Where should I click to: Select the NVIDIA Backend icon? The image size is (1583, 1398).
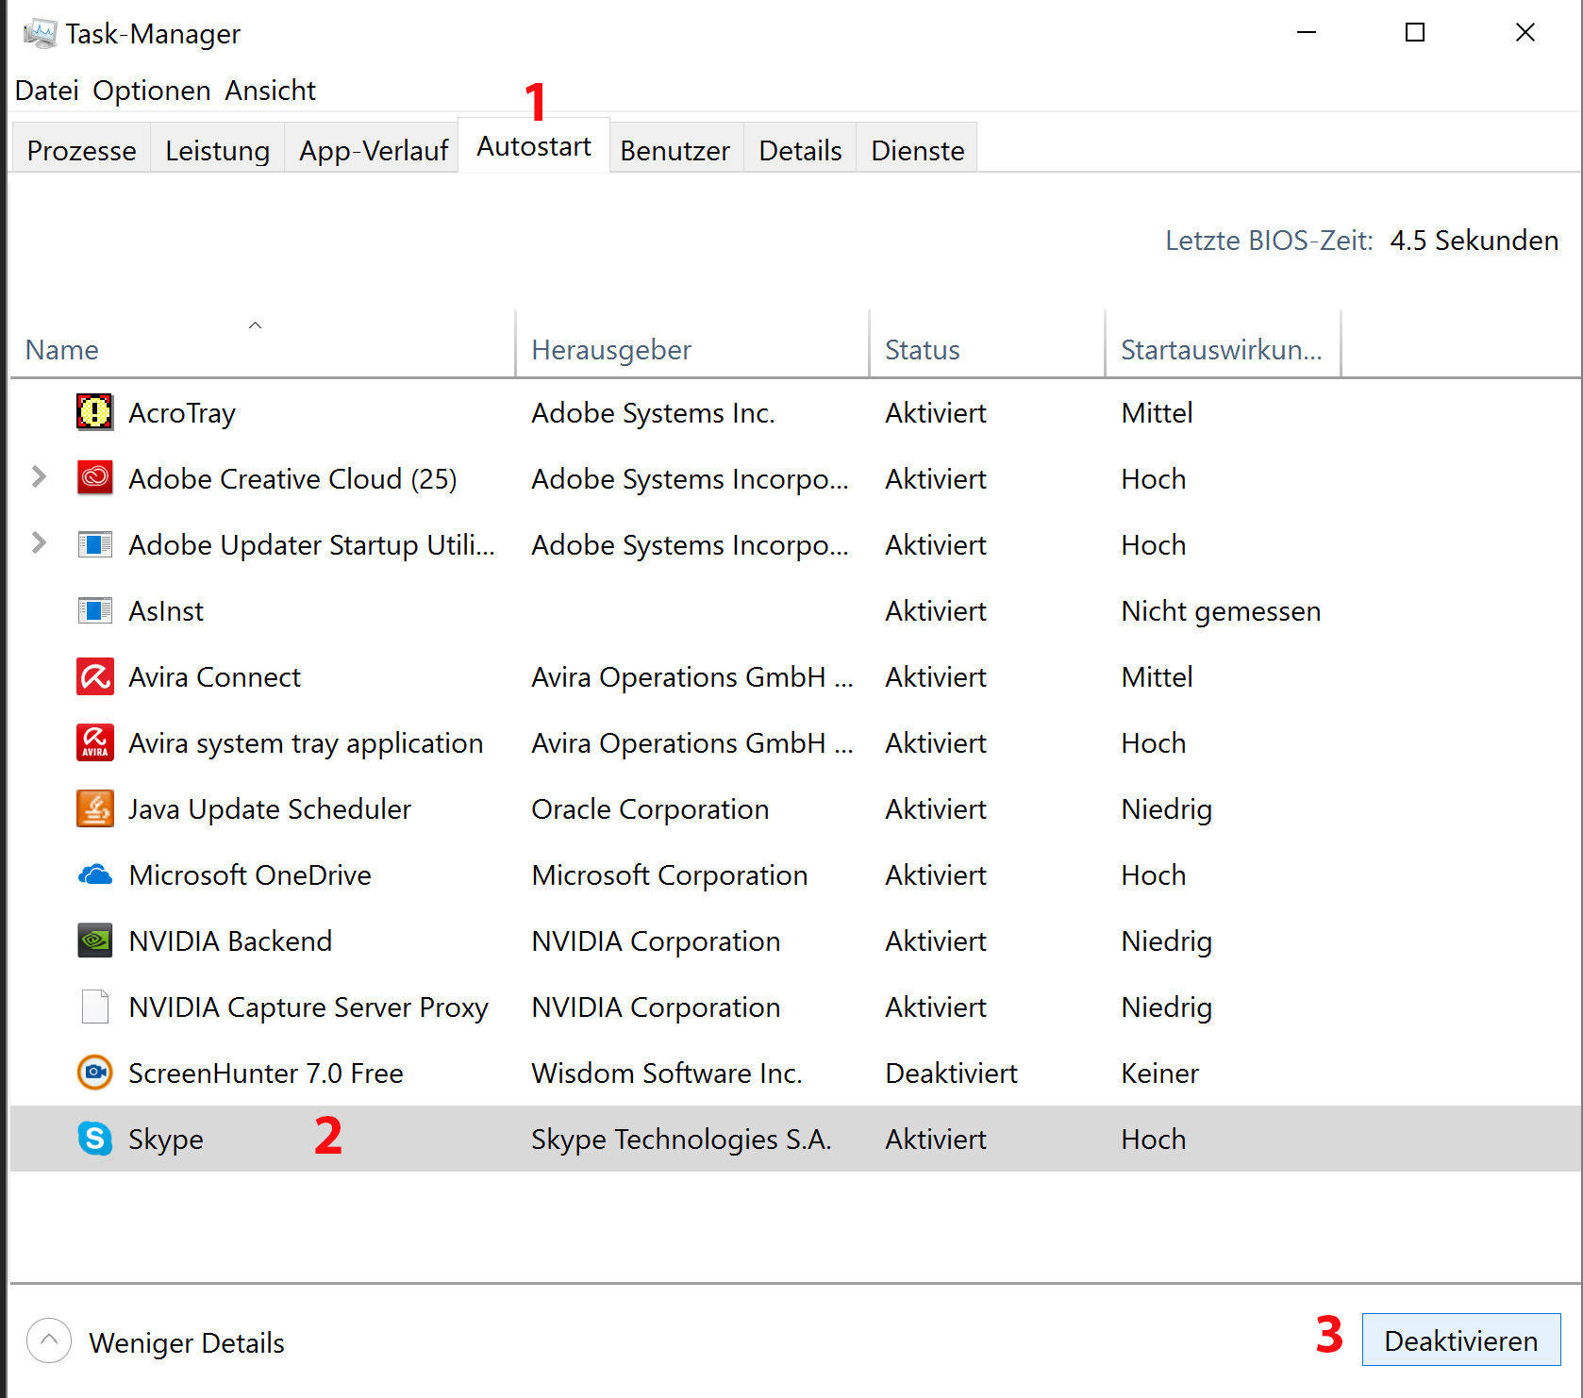pyautogui.click(x=94, y=940)
